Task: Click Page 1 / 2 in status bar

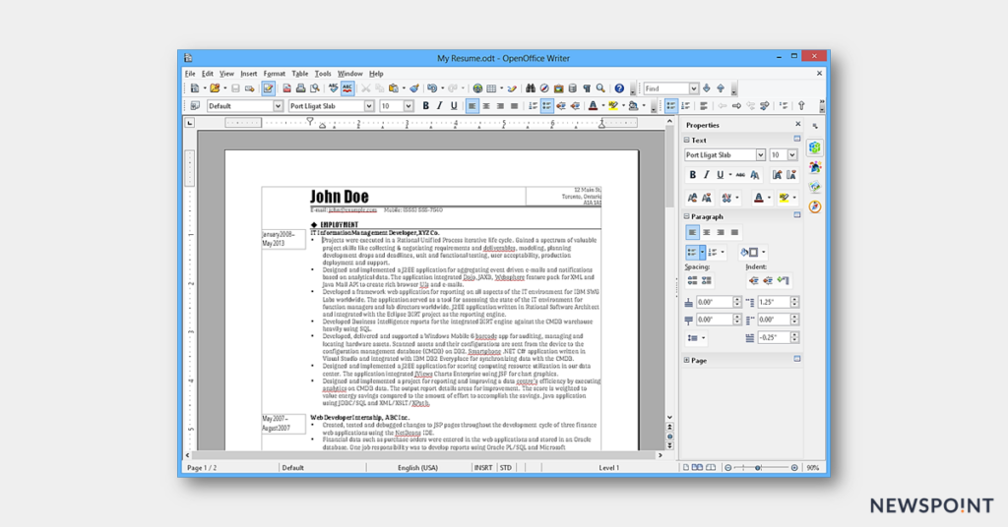Action: [202, 467]
